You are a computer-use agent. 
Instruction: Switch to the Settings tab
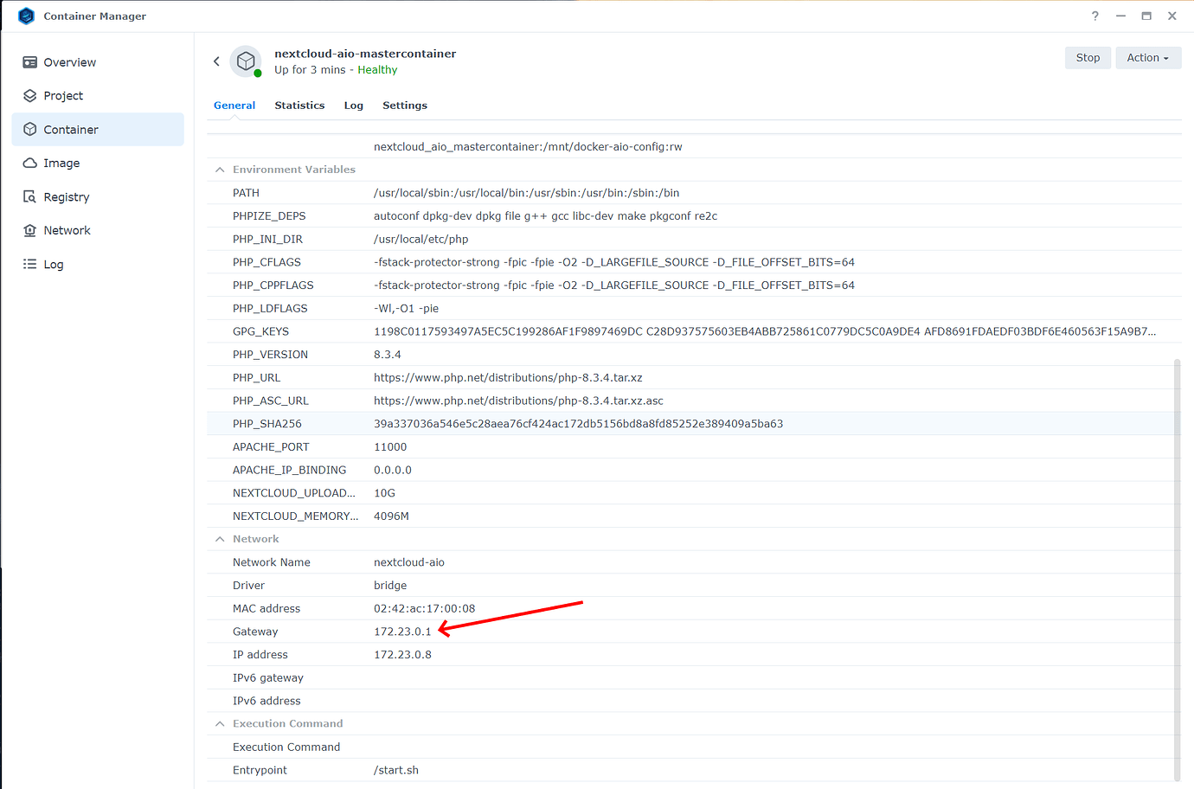(404, 105)
